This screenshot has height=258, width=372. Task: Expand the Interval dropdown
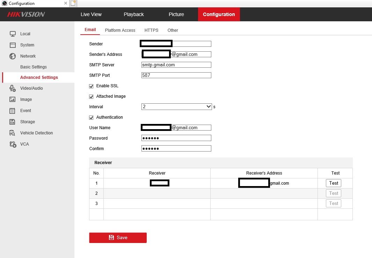[176, 106]
